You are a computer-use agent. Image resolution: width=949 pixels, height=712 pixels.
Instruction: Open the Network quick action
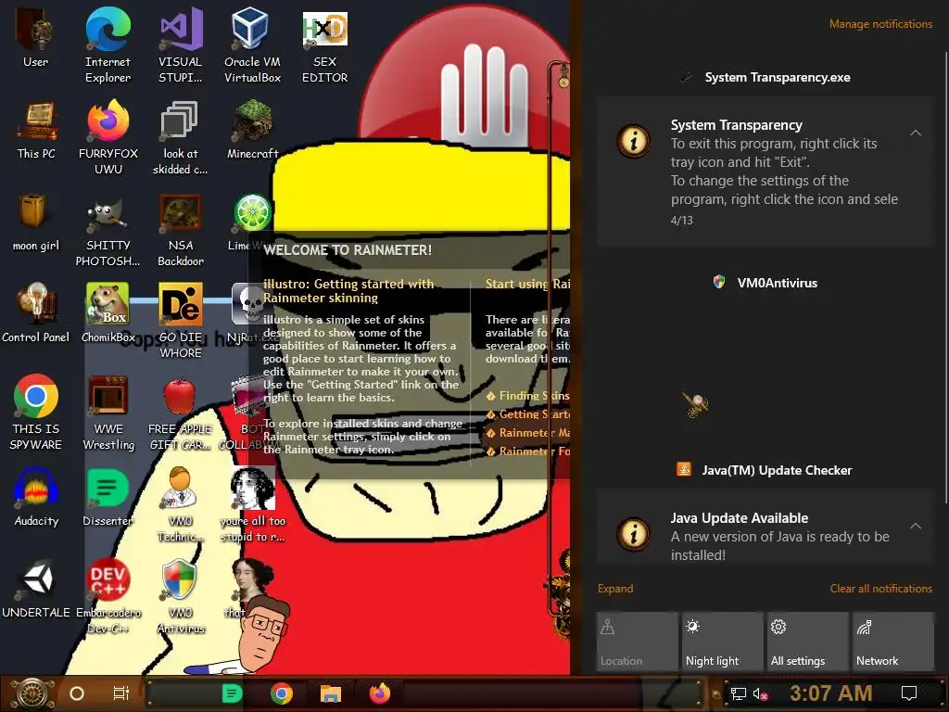click(893, 642)
